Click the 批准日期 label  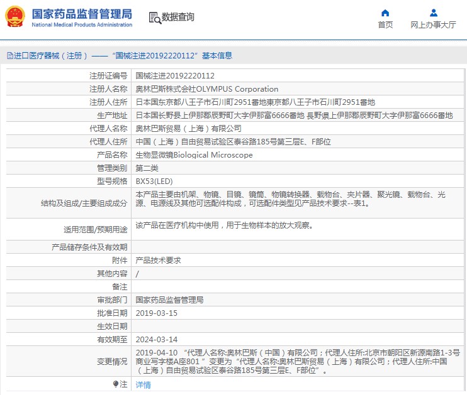pos(112,313)
